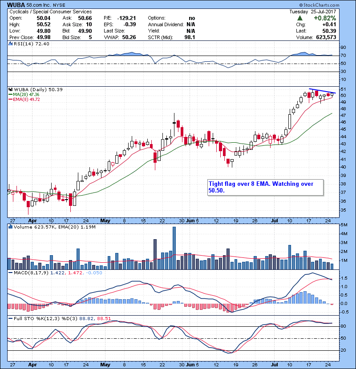This screenshot has height=369, width=356.
Task: Click the 1.5 label on the MACD axis
Action: (x=344, y=278)
